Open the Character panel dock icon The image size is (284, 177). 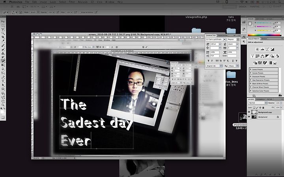244,36
